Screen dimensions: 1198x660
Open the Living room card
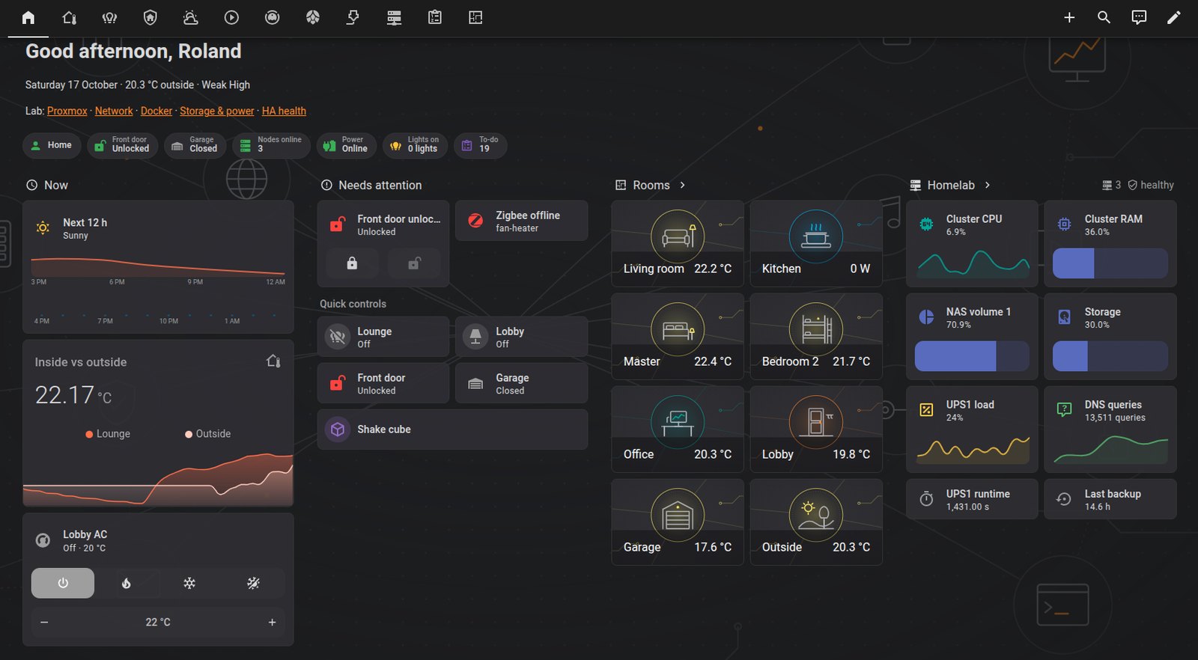(x=678, y=243)
